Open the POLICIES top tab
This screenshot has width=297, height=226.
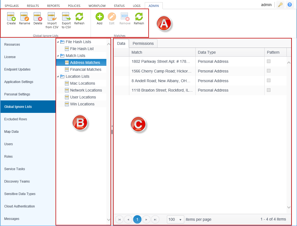tap(74, 6)
